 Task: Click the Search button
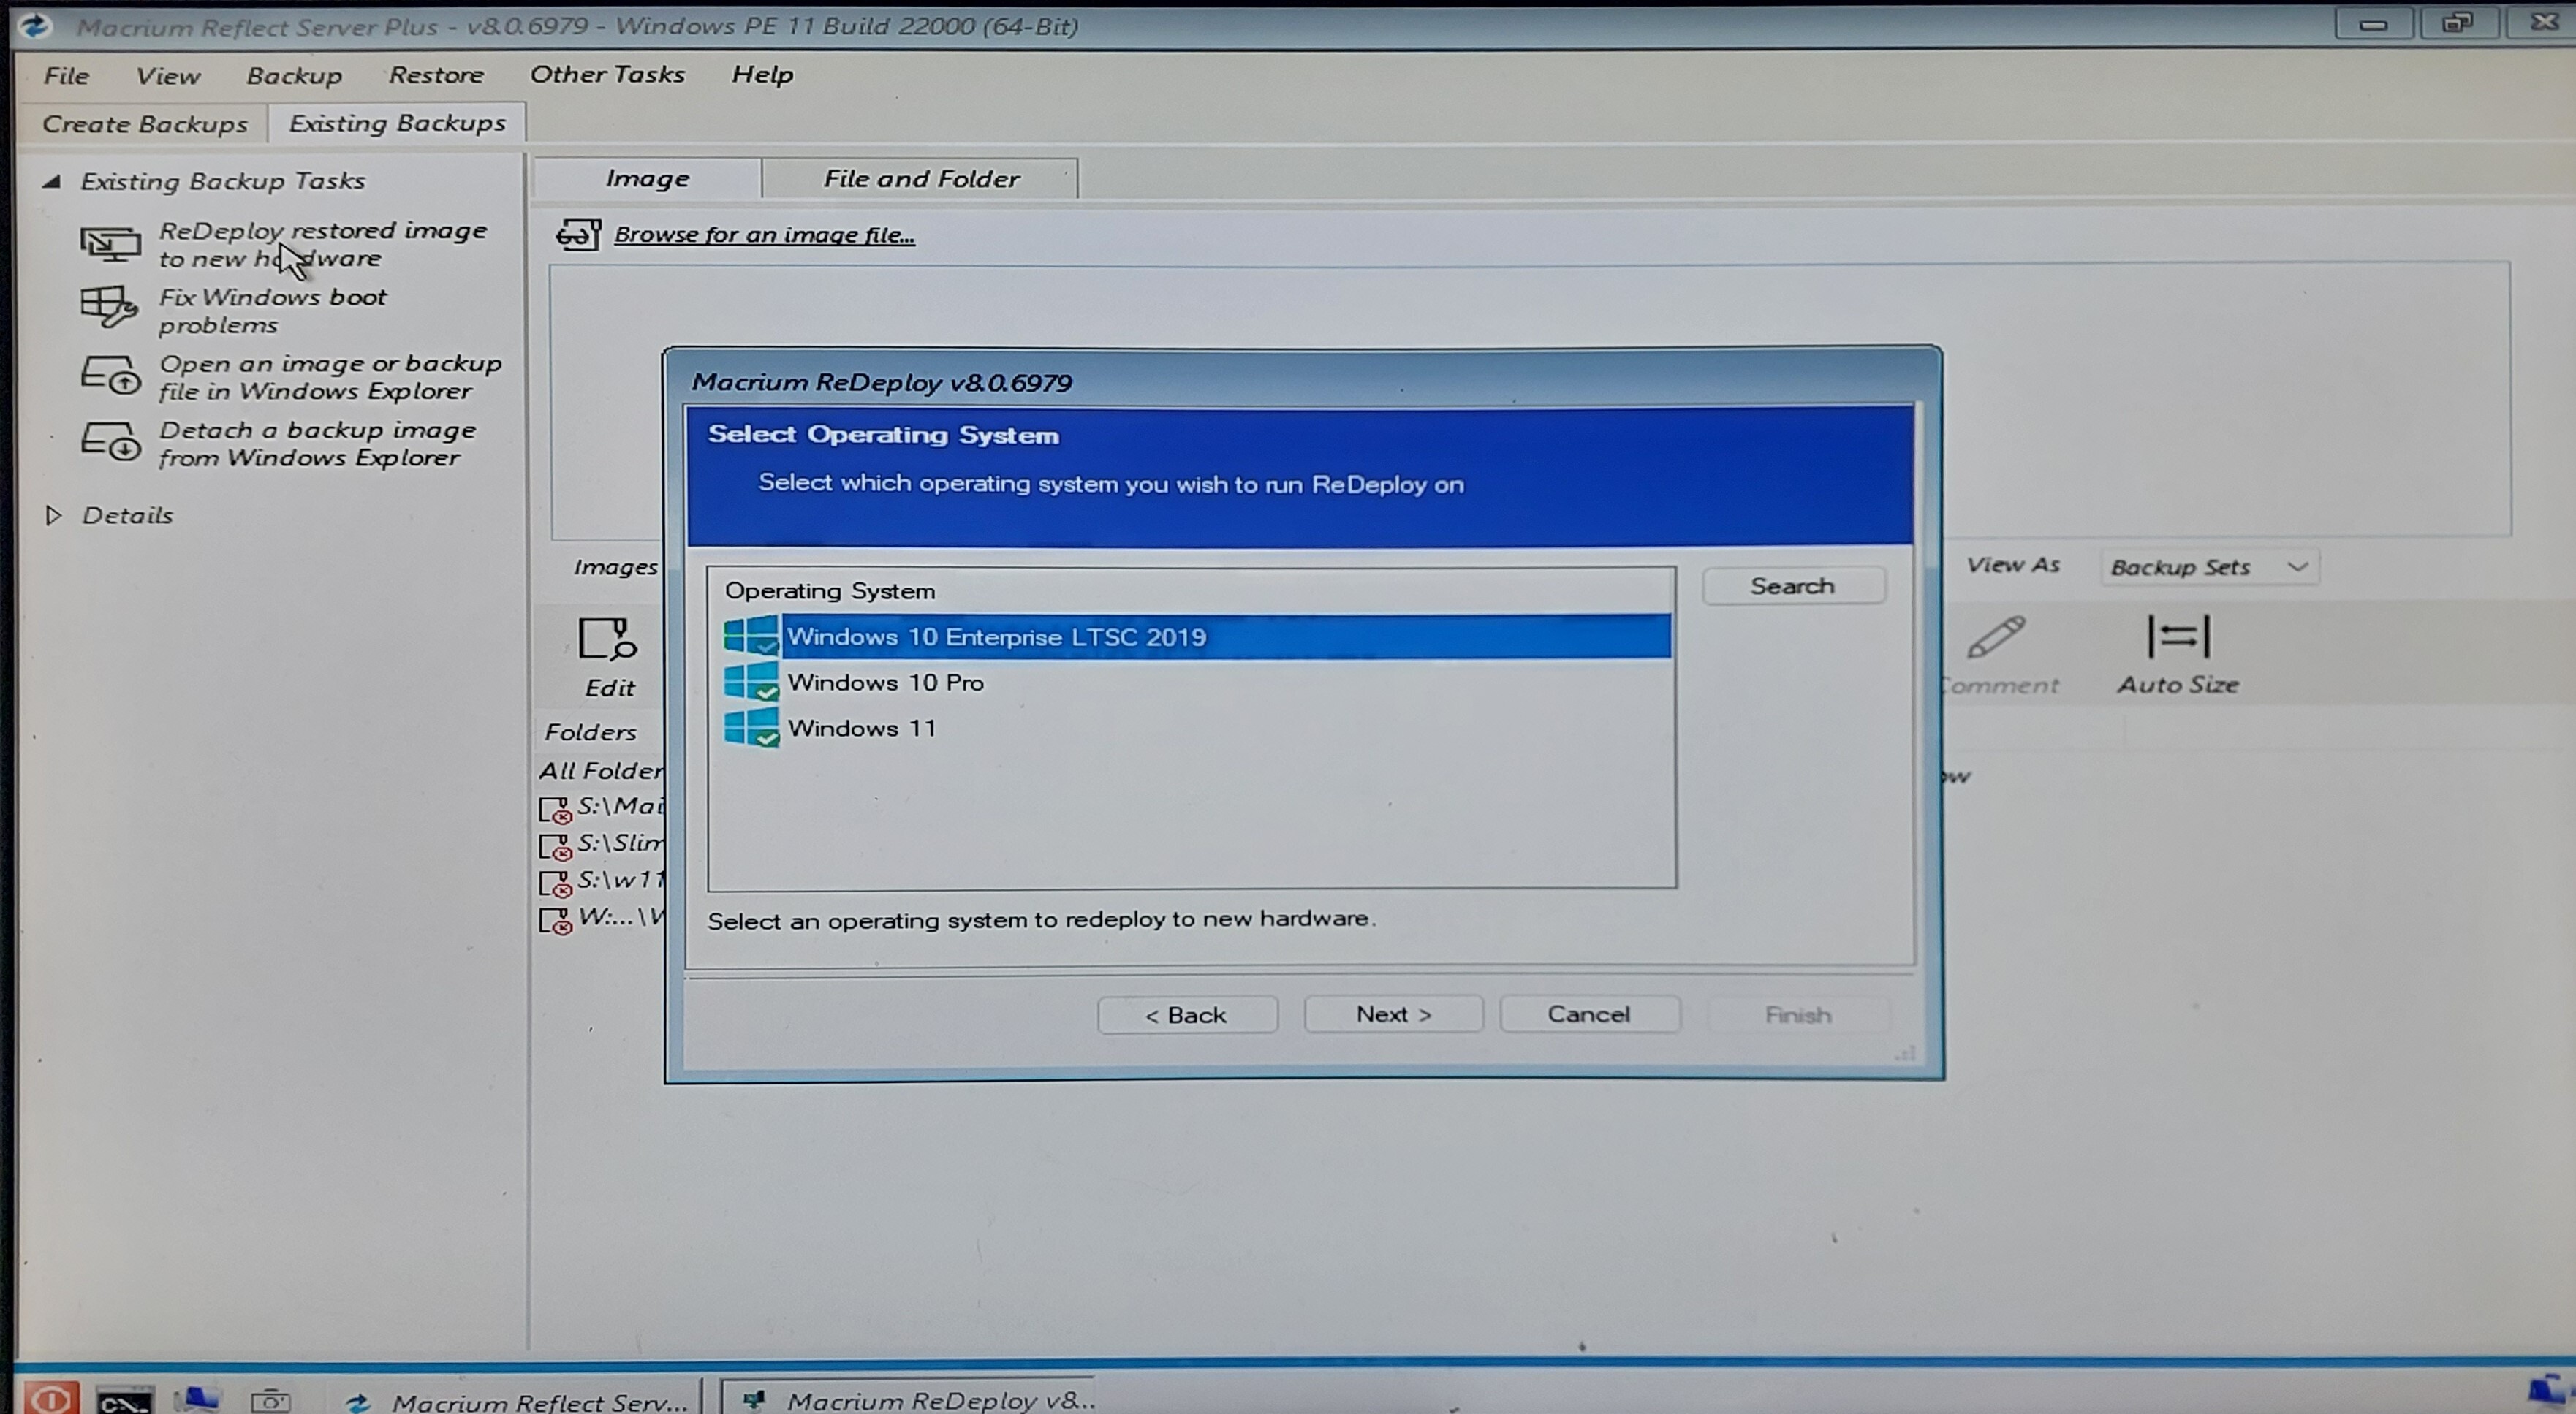click(1792, 586)
